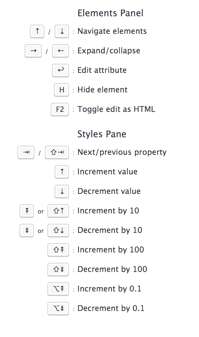This screenshot has width=199, height=337.
Task: Click the Shift+Page Down key for Decrement by 100
Action: click(58, 270)
